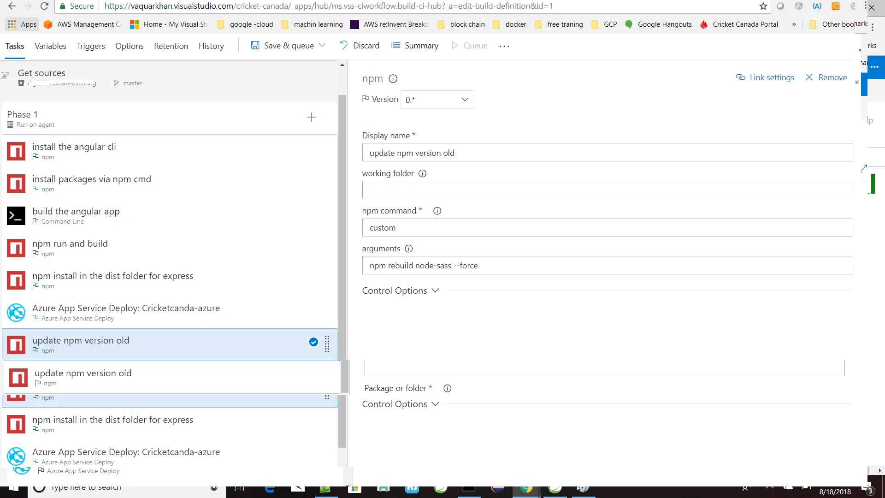
Task: Click the arguments field info icon
Action: click(x=408, y=249)
